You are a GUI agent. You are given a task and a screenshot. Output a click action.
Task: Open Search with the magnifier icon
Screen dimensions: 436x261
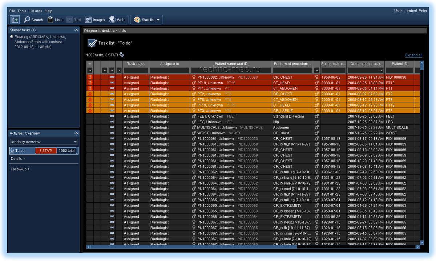tap(28, 20)
